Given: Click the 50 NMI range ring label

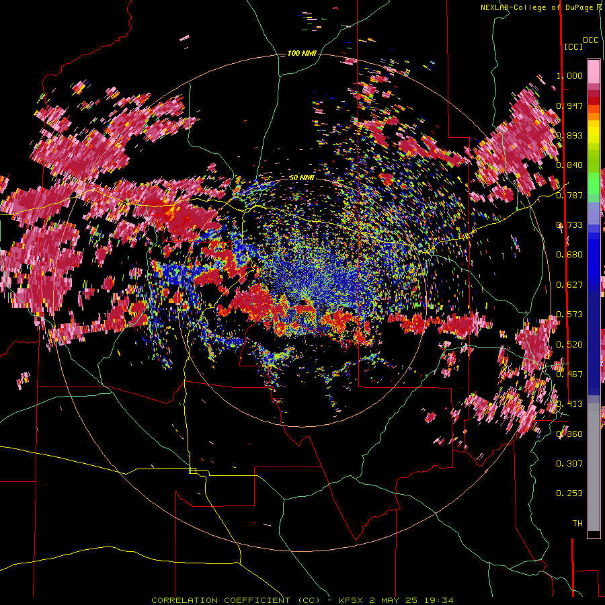Looking at the screenshot, I should tap(302, 177).
